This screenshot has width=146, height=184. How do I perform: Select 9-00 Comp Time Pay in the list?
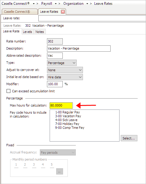point(70,128)
